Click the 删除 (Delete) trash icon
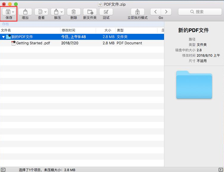Image resolution: width=224 pixels, height=172 pixels. click(x=73, y=12)
